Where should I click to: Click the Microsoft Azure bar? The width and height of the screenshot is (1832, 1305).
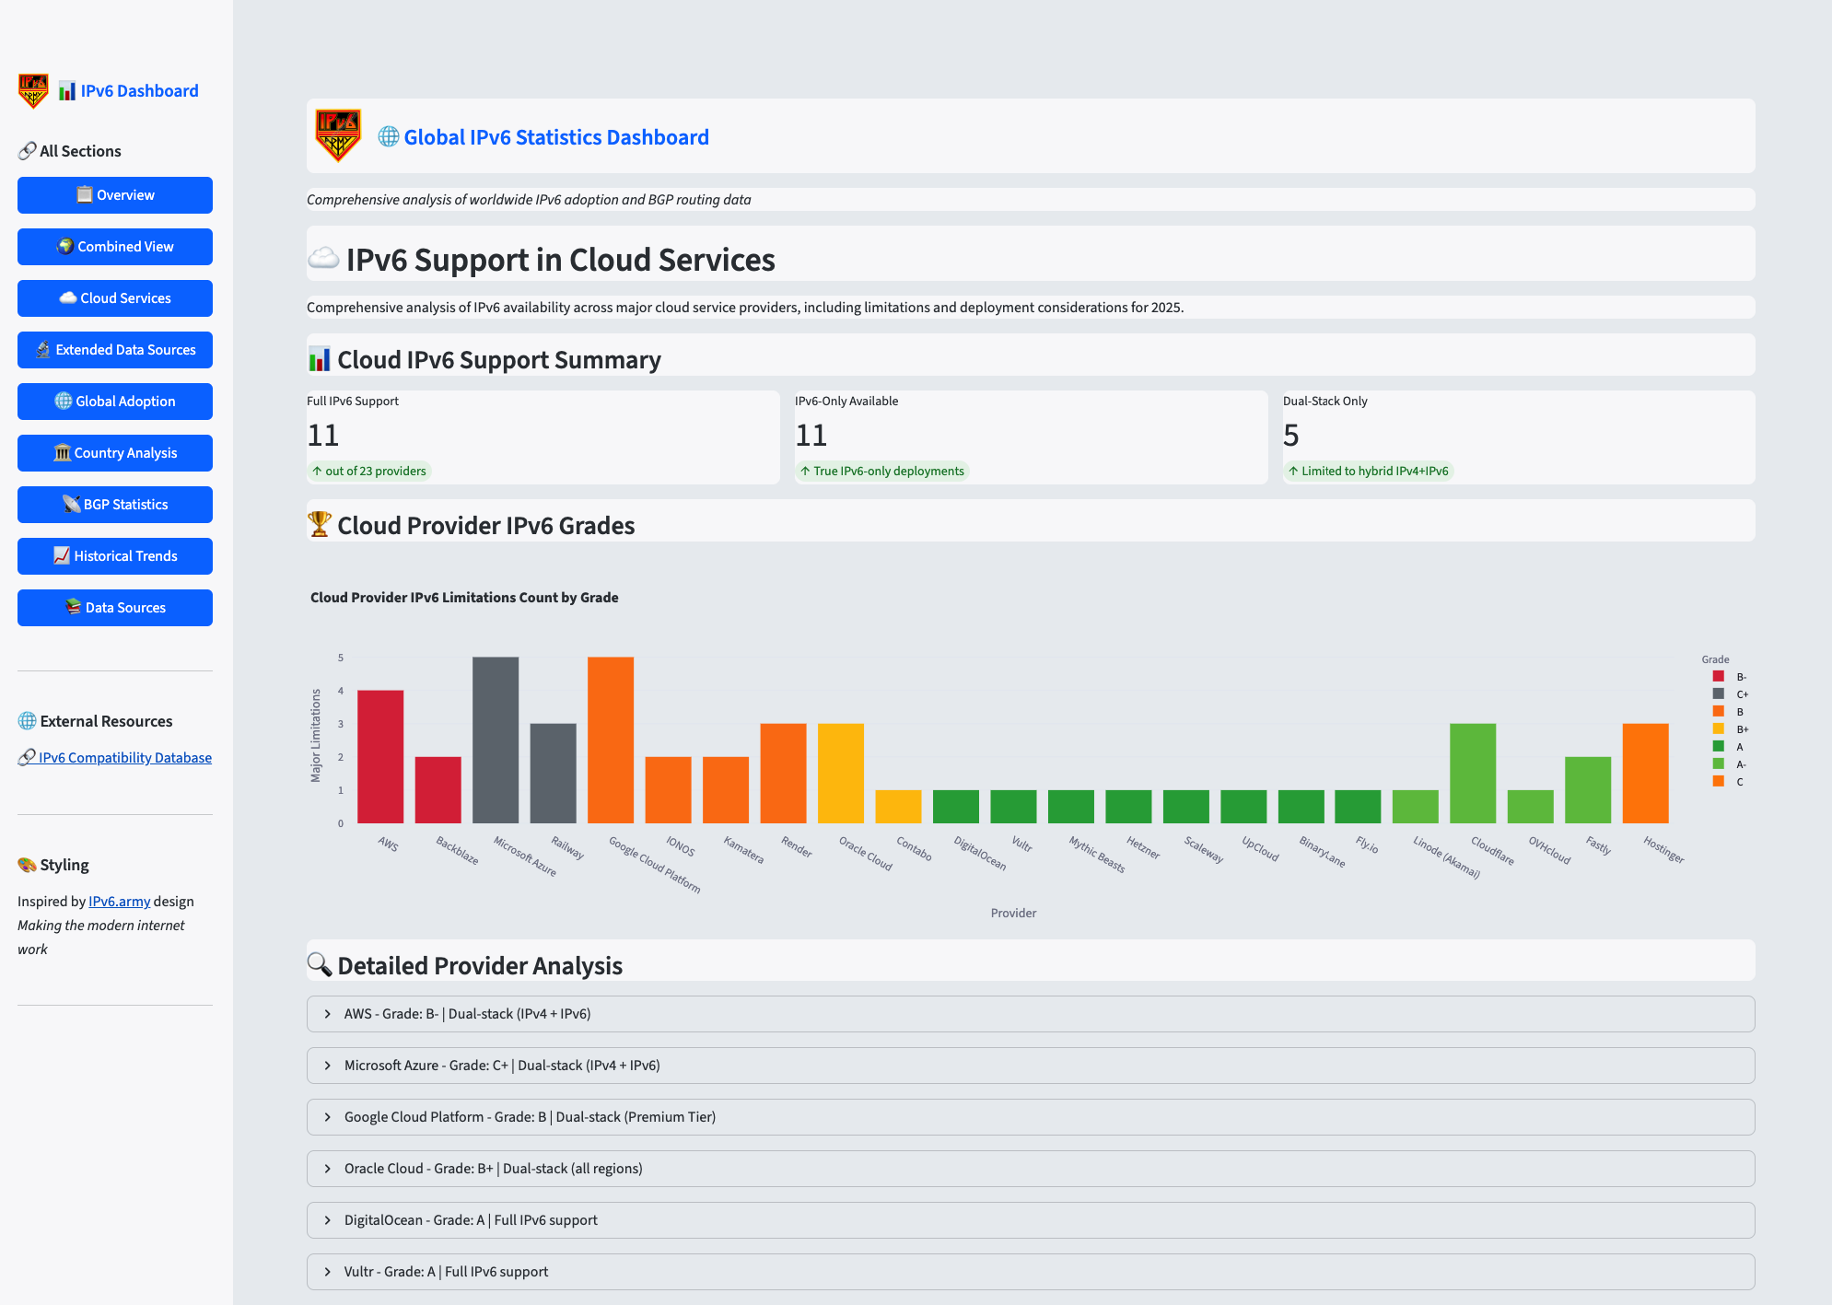[x=496, y=740]
